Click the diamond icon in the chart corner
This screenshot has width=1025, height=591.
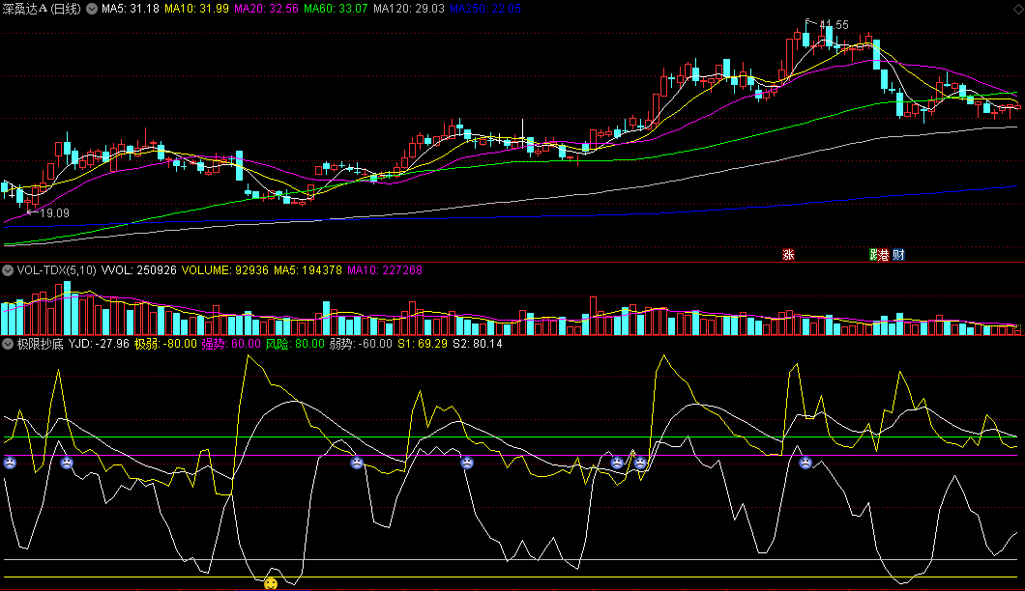(1018, 9)
